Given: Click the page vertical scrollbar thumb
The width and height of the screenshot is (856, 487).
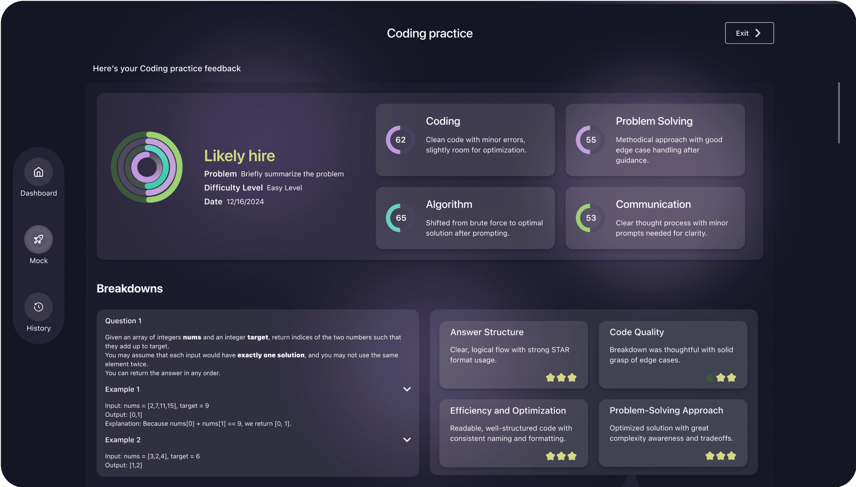Looking at the screenshot, I should [x=839, y=113].
